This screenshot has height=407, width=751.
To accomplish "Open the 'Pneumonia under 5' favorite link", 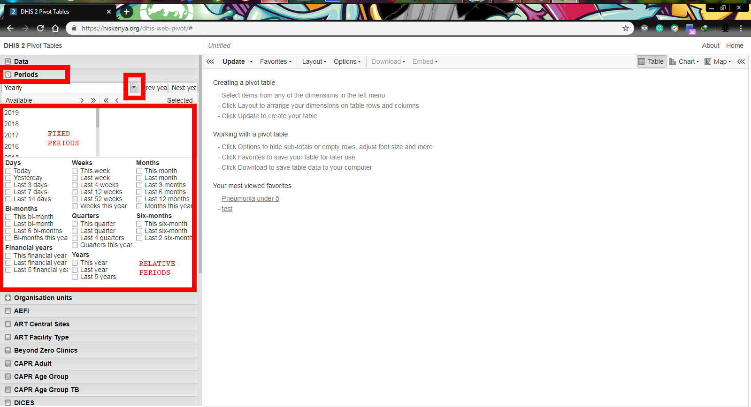I will tap(250, 198).
